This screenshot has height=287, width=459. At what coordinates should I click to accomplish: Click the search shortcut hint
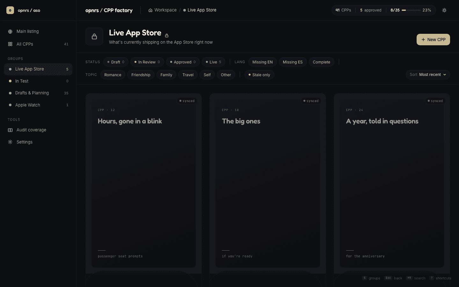click(x=416, y=278)
